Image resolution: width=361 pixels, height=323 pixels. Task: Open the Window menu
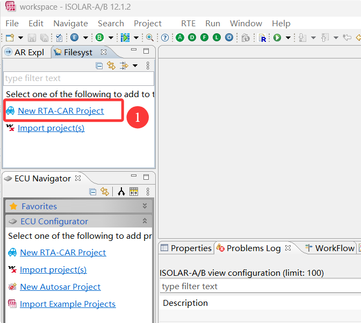tap(246, 24)
